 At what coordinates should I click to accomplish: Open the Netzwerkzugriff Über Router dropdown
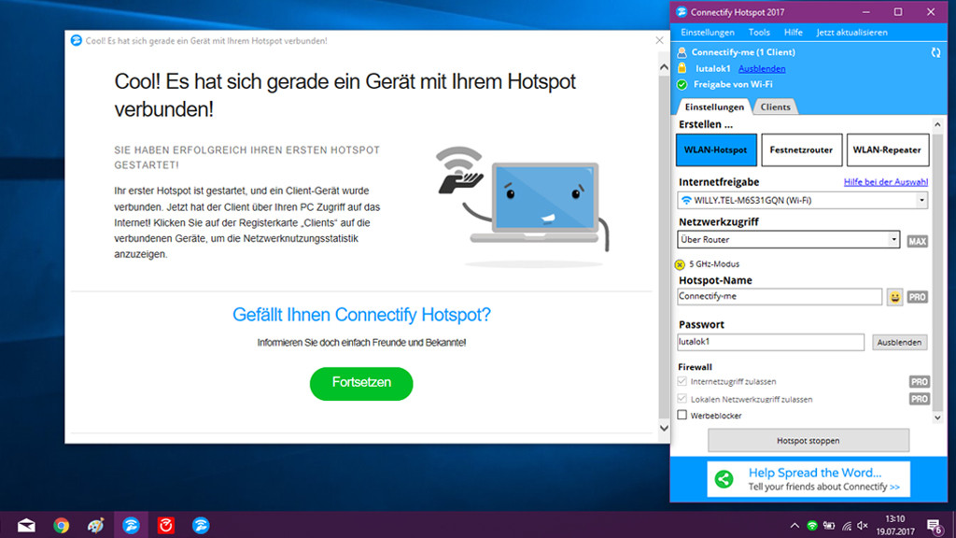click(x=788, y=240)
